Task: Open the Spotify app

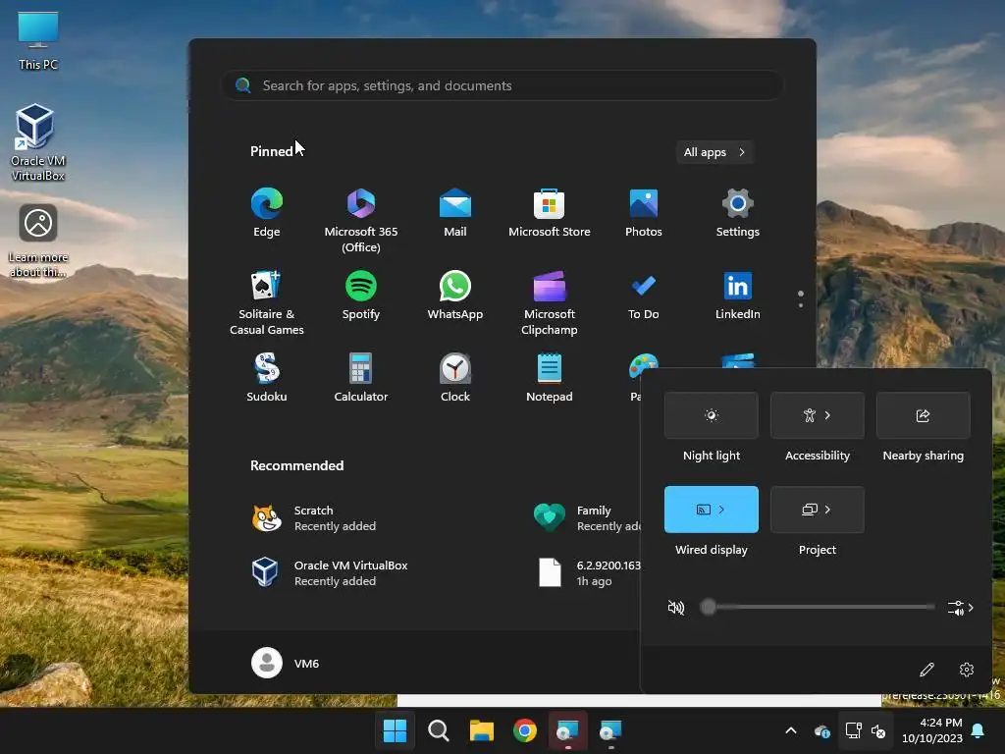Action: 361,296
